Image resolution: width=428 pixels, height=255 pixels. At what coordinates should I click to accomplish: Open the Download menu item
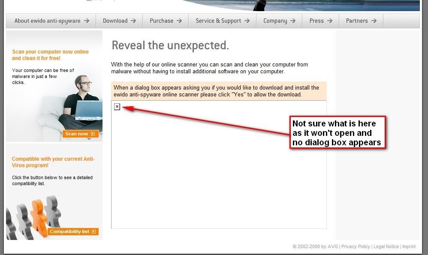click(x=119, y=21)
